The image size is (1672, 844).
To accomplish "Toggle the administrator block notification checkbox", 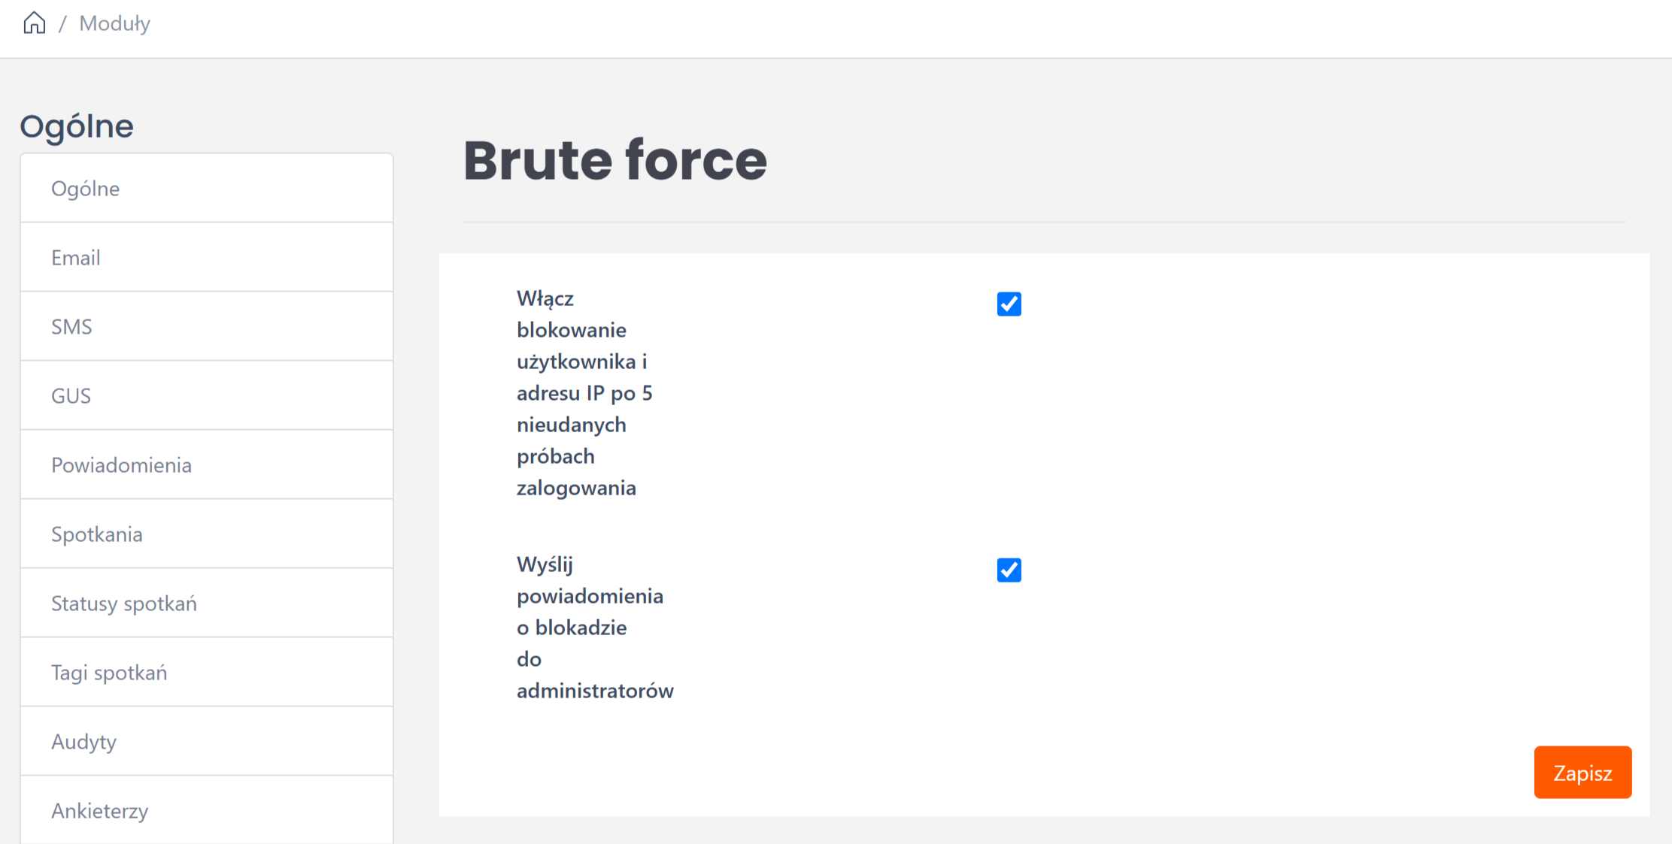I will pos(1009,570).
